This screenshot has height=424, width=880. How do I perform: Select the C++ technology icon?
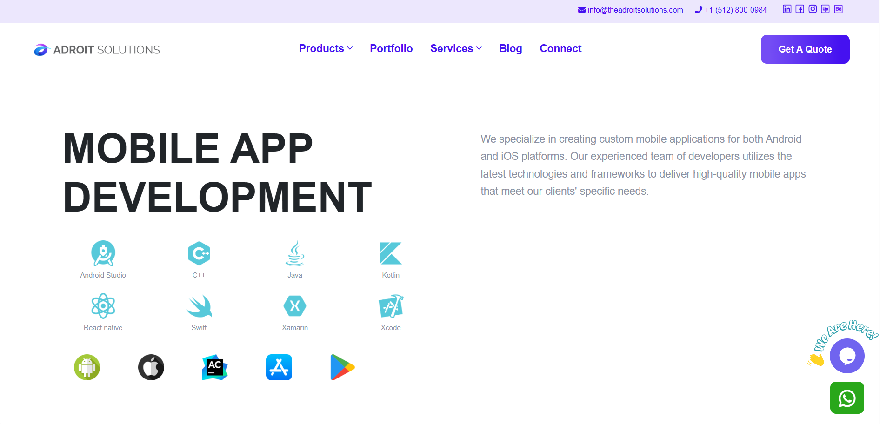(x=199, y=253)
